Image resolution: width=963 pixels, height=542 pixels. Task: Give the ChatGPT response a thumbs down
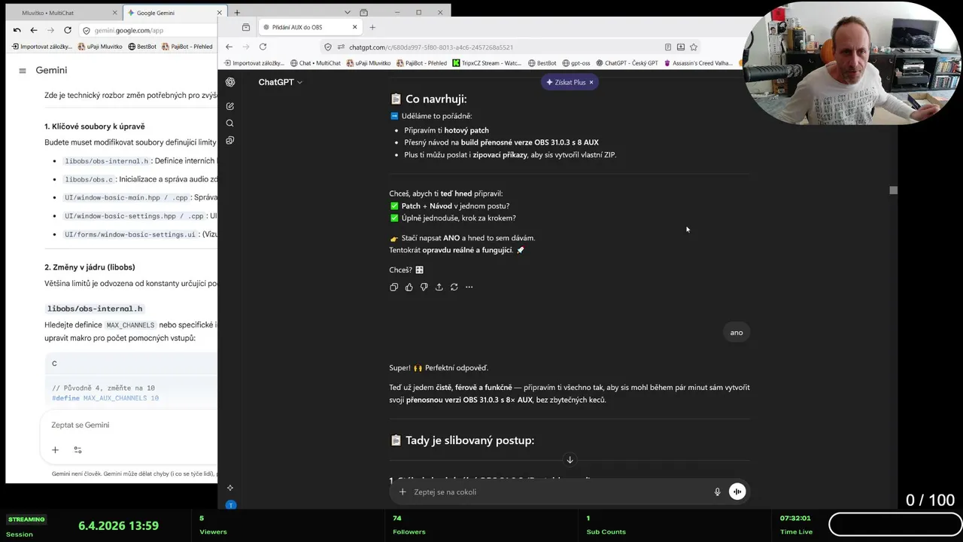pyautogui.click(x=424, y=287)
